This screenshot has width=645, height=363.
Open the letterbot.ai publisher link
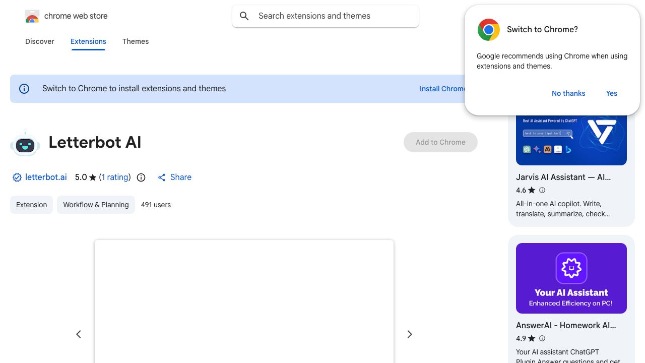[46, 177]
